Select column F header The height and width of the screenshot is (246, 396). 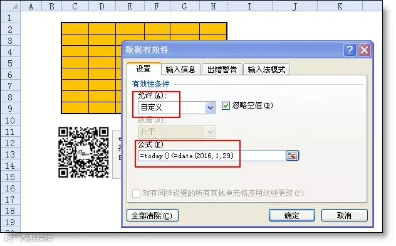157,6
